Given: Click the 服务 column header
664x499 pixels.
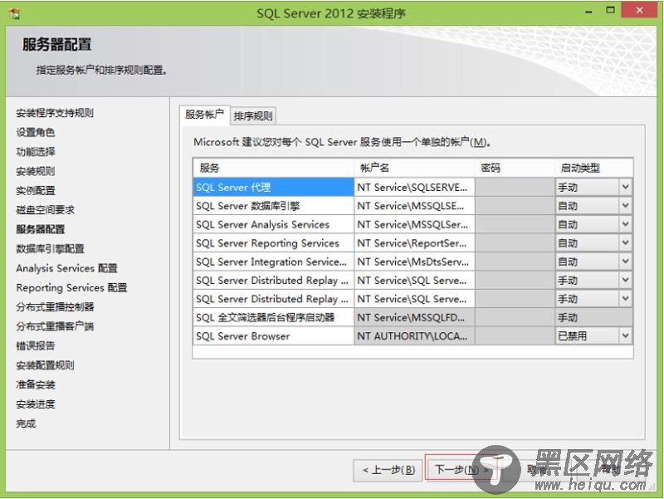Looking at the screenshot, I should click(274, 168).
